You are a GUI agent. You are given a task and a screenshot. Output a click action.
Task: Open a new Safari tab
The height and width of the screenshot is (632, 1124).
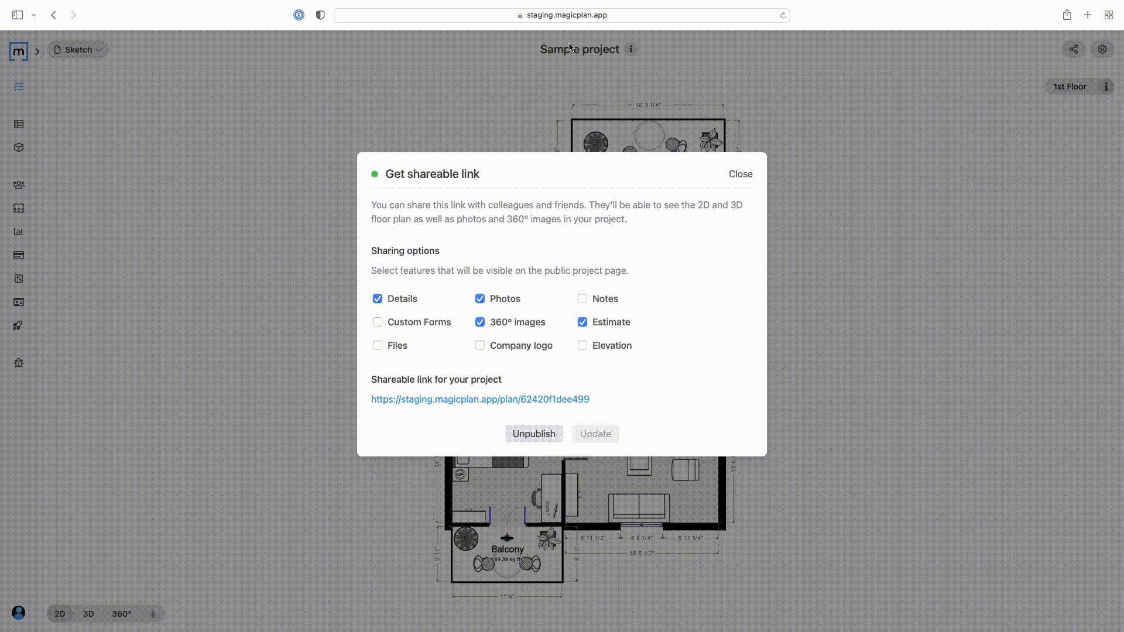(1088, 15)
